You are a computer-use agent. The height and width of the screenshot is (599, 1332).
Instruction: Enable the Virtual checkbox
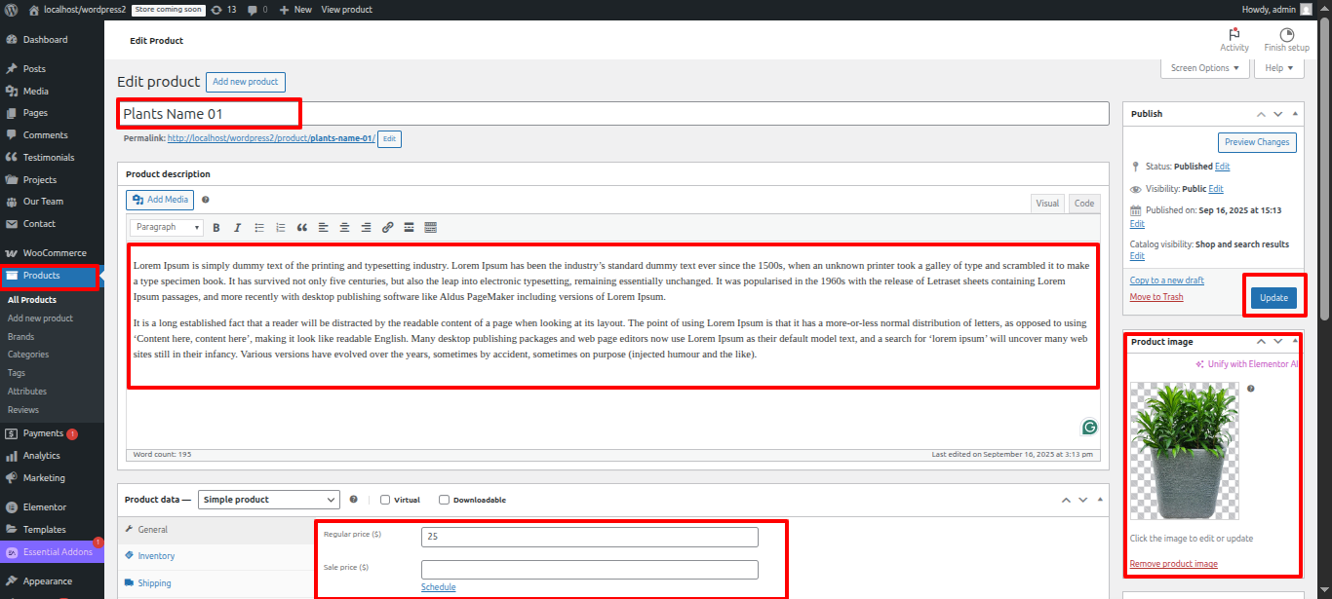385,500
